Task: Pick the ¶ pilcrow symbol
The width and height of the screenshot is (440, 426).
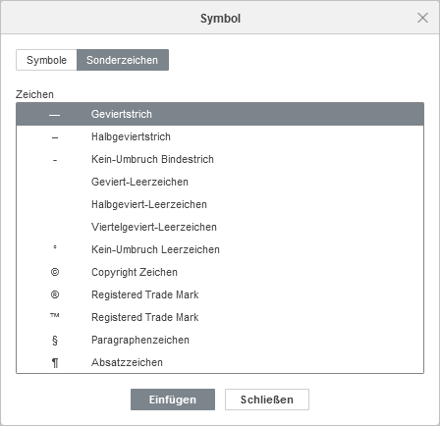Action: pos(55,363)
